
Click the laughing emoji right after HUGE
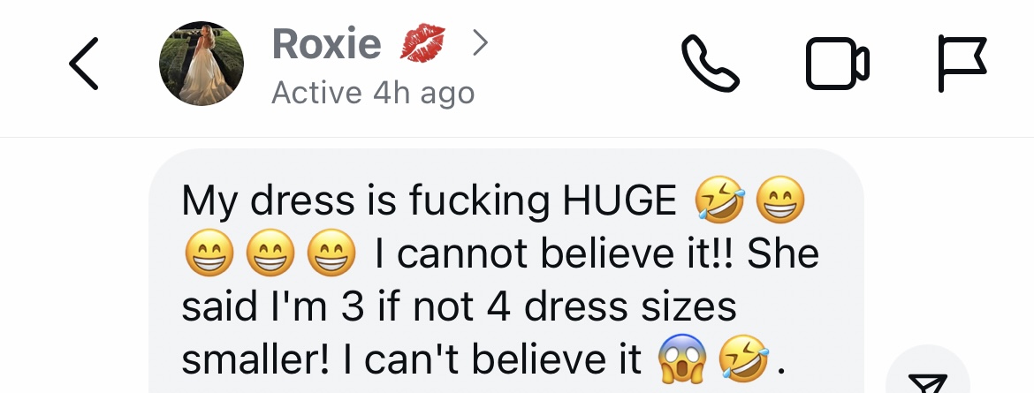(720, 200)
